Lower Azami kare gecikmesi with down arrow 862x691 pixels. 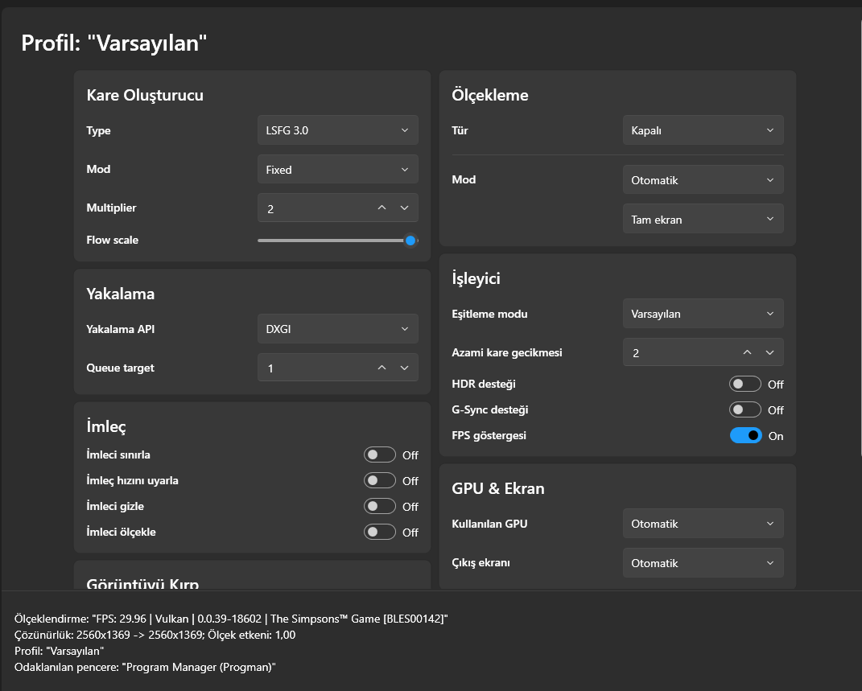[x=769, y=352]
